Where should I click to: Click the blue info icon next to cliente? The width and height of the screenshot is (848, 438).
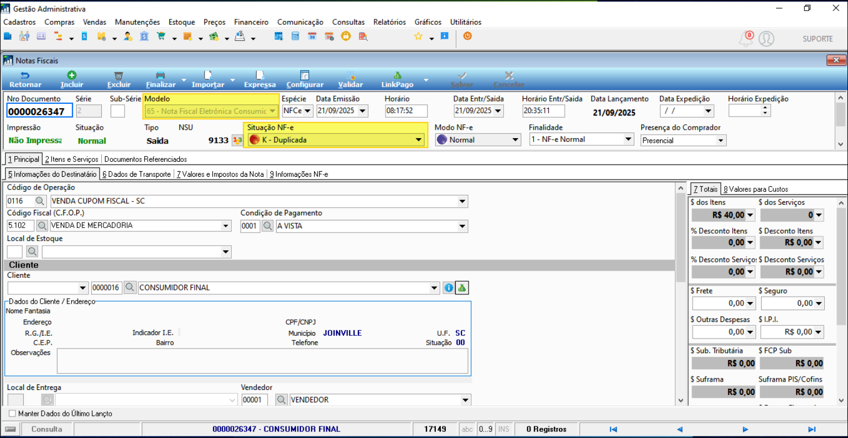click(x=449, y=288)
